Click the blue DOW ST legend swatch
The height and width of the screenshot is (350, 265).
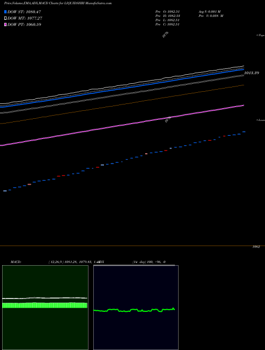5,12
